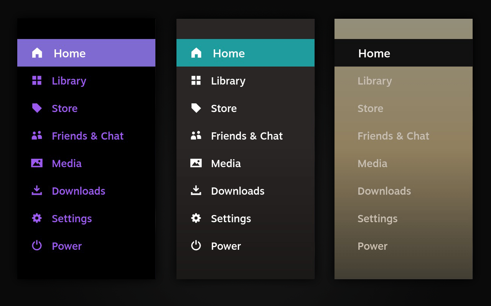This screenshot has height=306, width=491.
Task: Open Friends & Chat in the tan sidebar
Action: pos(393,136)
